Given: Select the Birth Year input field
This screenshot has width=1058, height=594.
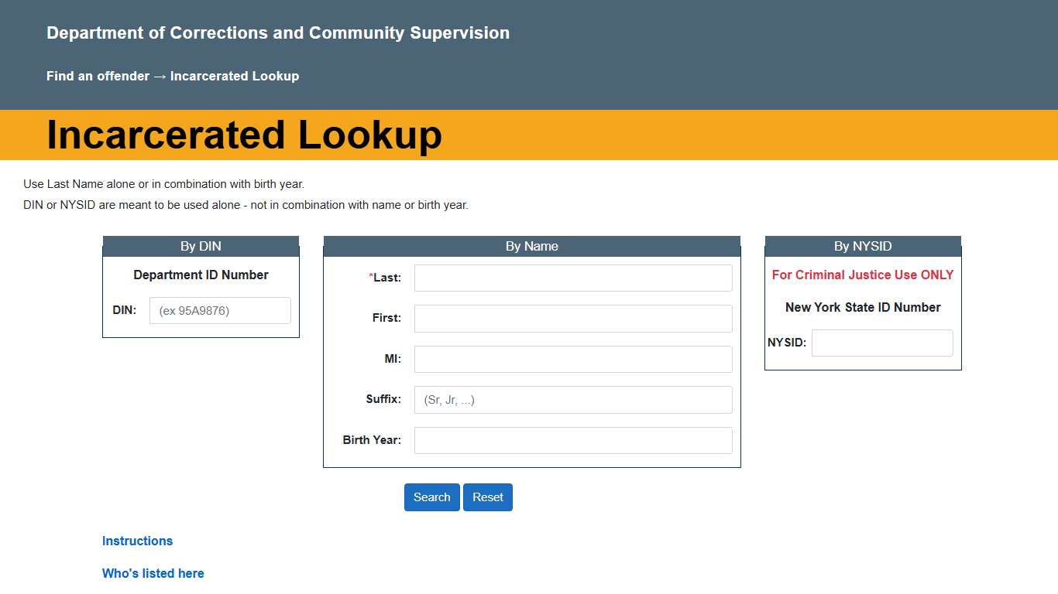Looking at the screenshot, I should click(572, 440).
